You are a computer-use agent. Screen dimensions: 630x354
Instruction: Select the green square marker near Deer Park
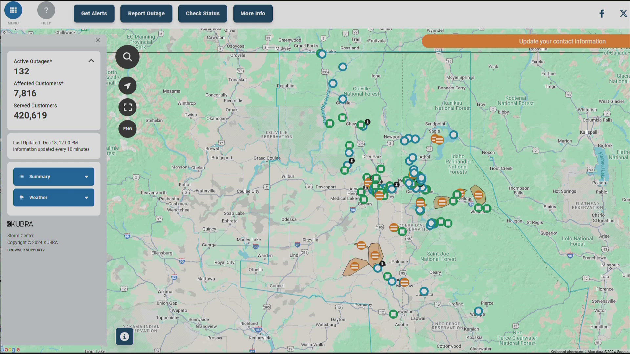tap(381, 169)
